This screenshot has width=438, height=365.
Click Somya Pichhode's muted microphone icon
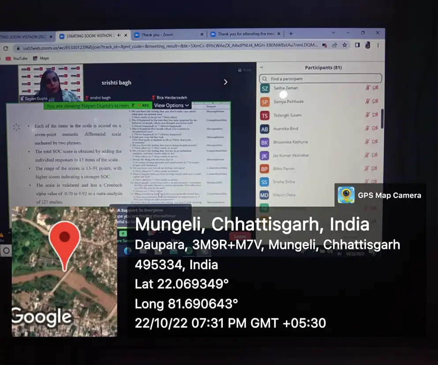coord(367,101)
